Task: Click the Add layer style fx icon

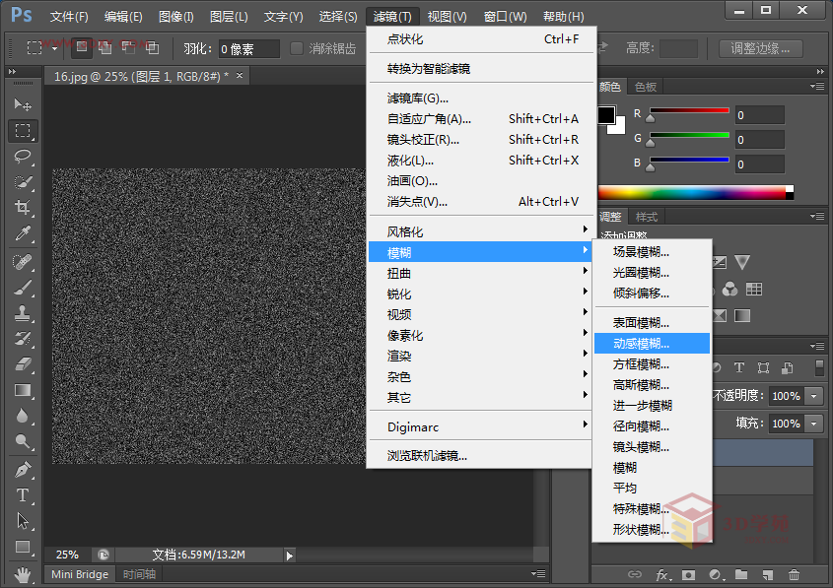Action: coord(662,575)
